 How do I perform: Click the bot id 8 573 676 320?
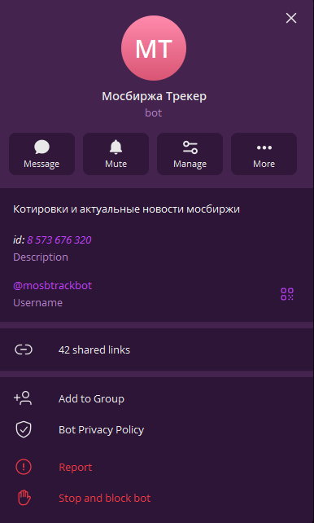tap(59, 240)
